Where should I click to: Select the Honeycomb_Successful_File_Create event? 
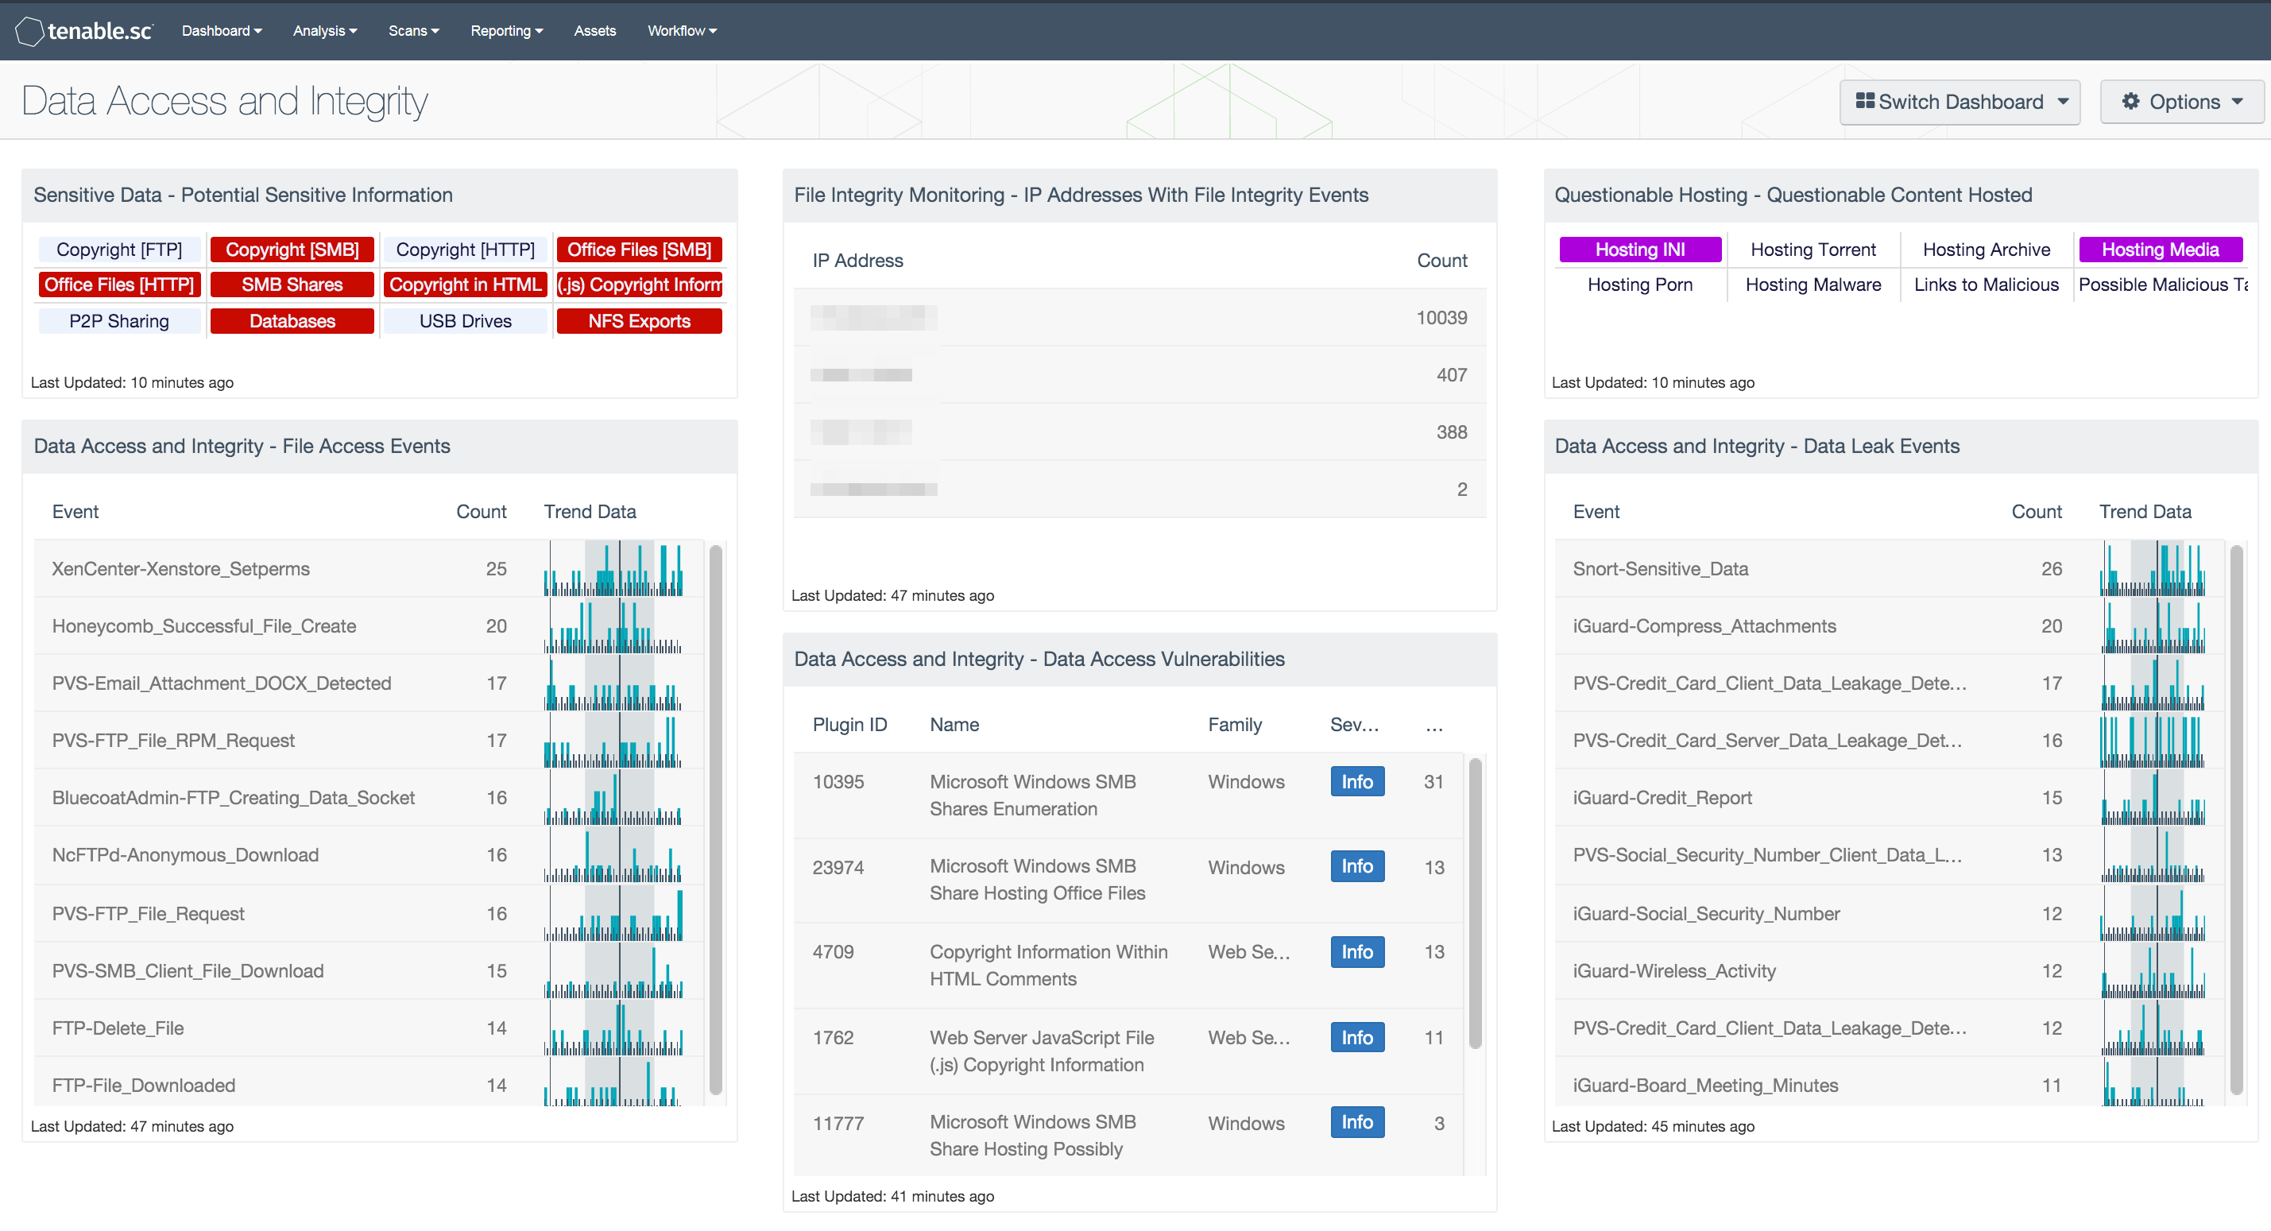click(x=369, y=626)
